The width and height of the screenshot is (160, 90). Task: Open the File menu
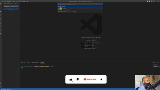point(2,1)
